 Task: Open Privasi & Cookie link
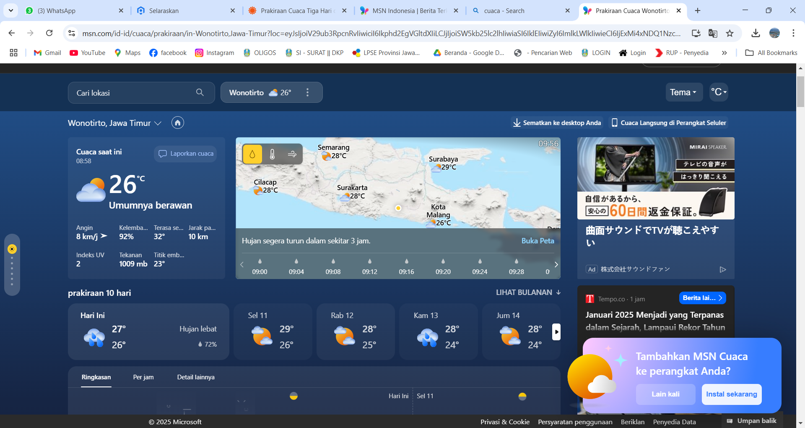pyautogui.click(x=505, y=422)
